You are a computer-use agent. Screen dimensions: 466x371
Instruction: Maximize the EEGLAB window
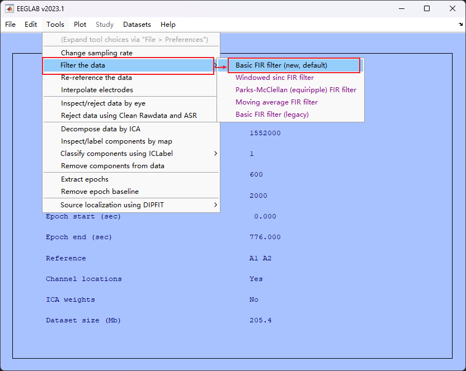click(427, 8)
